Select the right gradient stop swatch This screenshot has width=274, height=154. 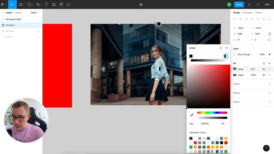226,56
